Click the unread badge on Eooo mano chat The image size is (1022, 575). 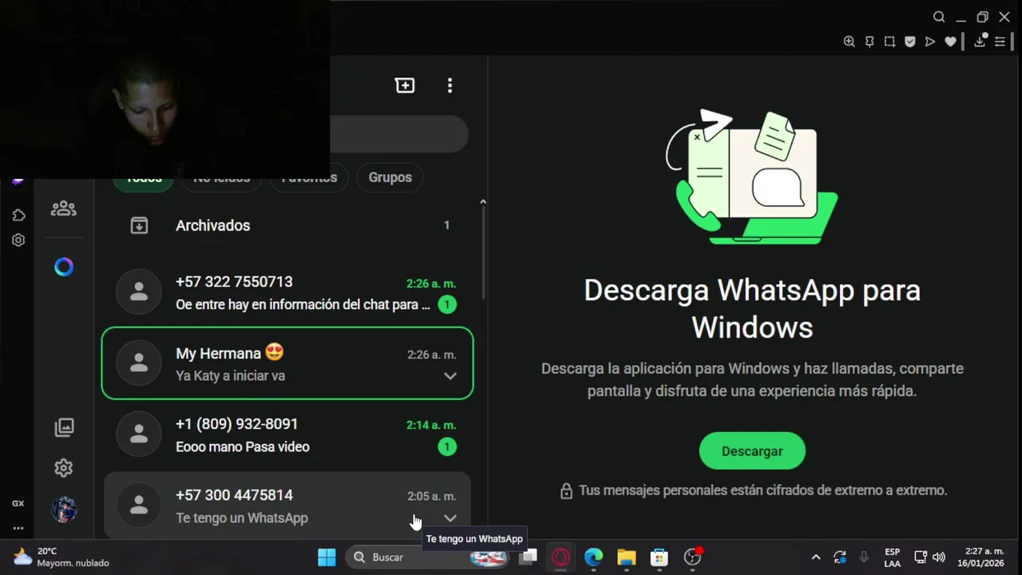pyautogui.click(x=447, y=446)
